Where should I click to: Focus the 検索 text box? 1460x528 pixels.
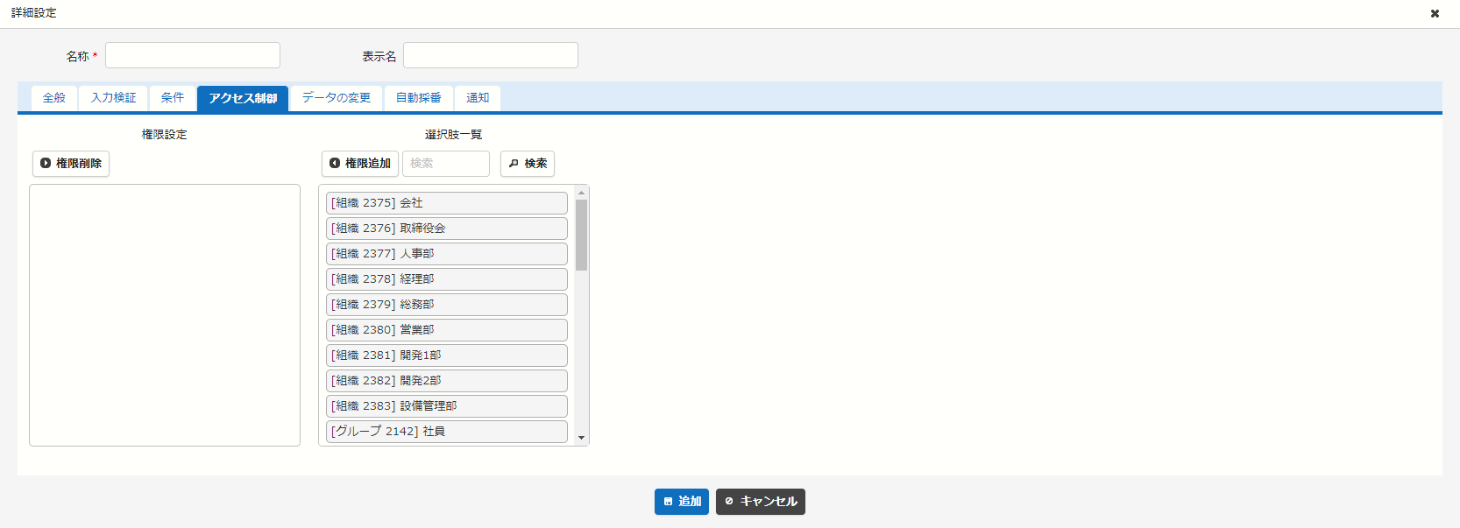(x=446, y=164)
